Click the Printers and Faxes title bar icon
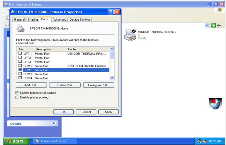This screenshot has height=145, width=226. 6,4
